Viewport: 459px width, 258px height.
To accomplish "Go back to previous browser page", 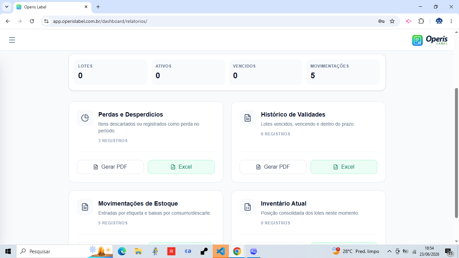I will (x=8, y=21).
